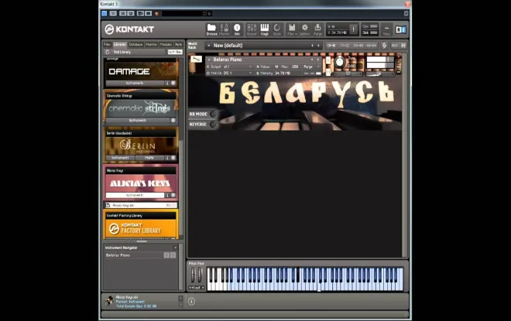Toggle the Info pane icon
This screenshot has height=321, width=511.
point(237,29)
